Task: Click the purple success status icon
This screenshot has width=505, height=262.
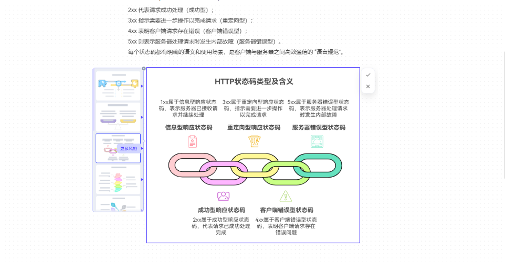Action: (223, 196)
